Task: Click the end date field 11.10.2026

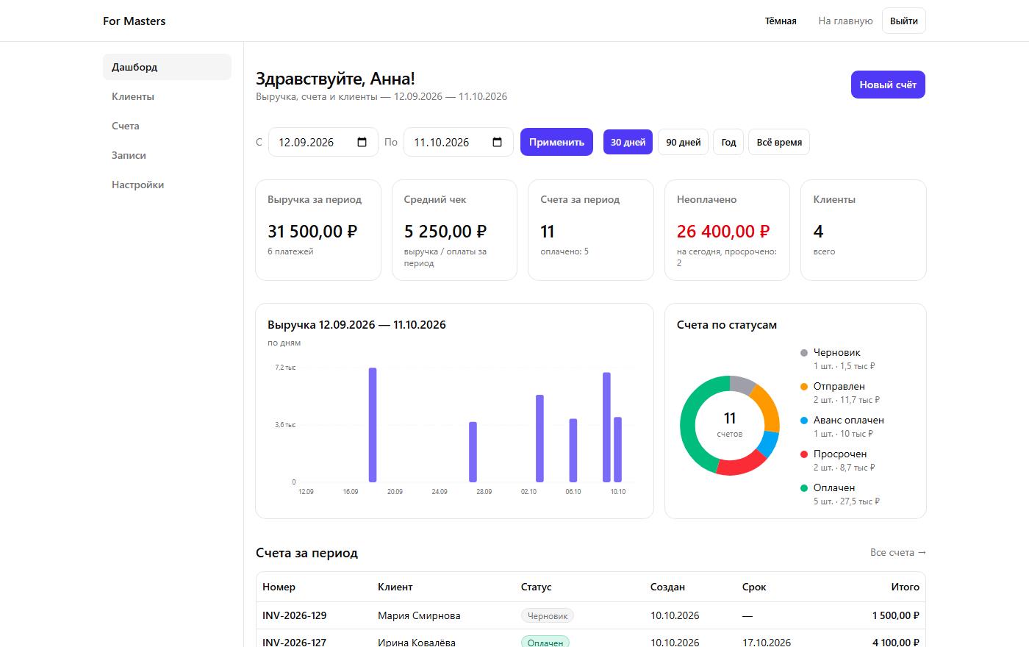Action: pyautogui.click(x=459, y=142)
